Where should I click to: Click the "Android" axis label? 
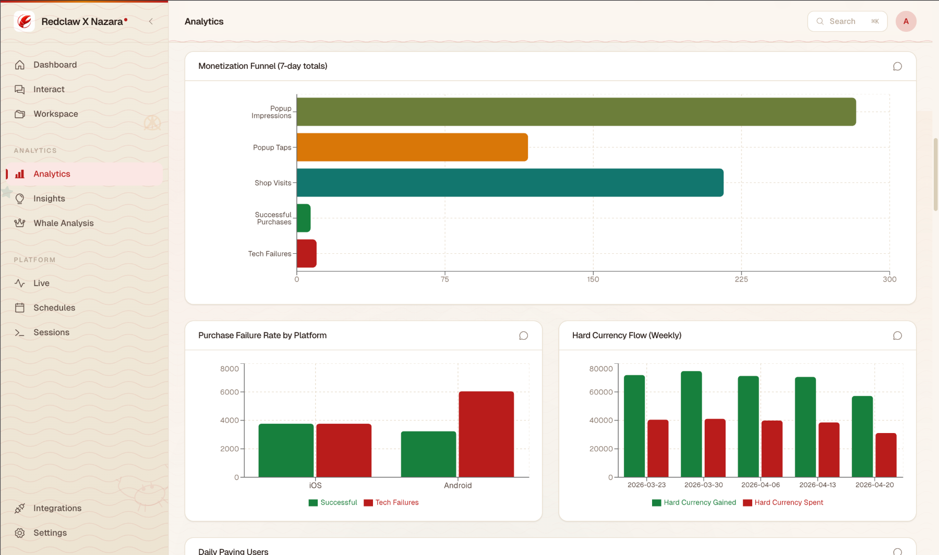[458, 486]
